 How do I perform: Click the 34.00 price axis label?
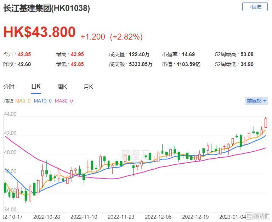[x=10, y=210]
